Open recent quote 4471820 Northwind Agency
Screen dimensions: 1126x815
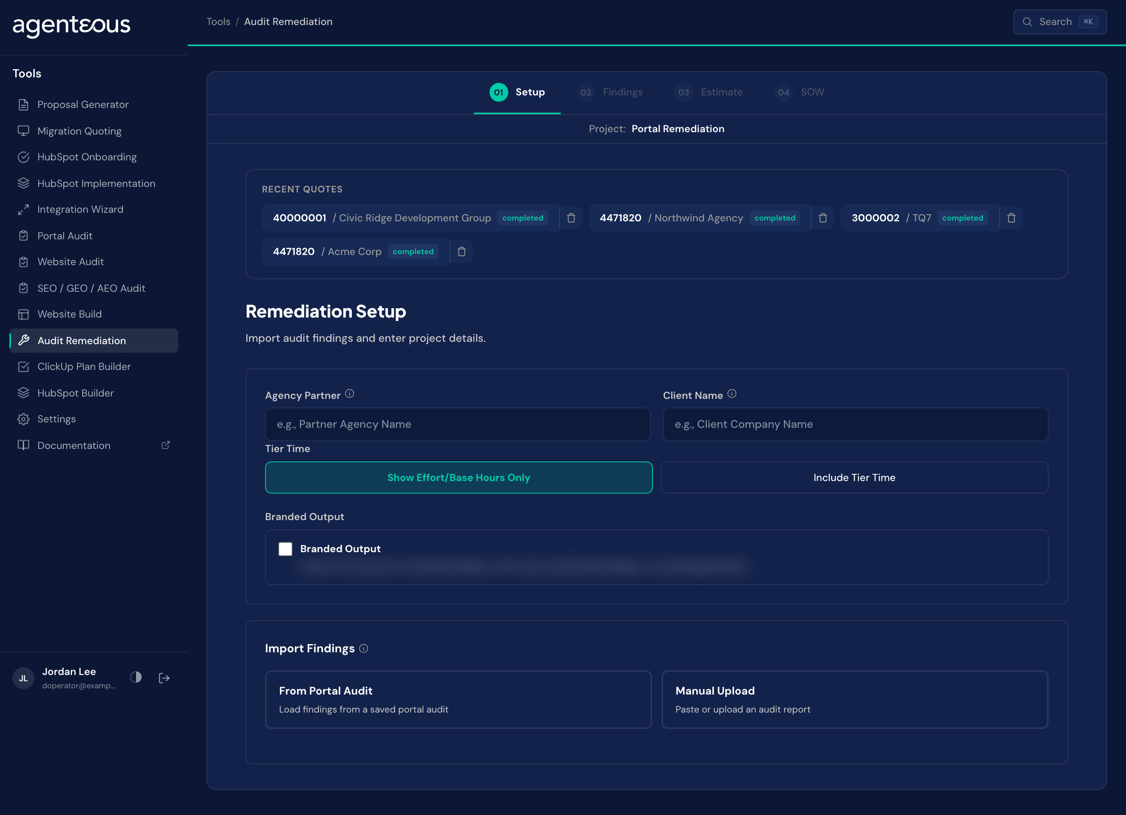point(699,218)
